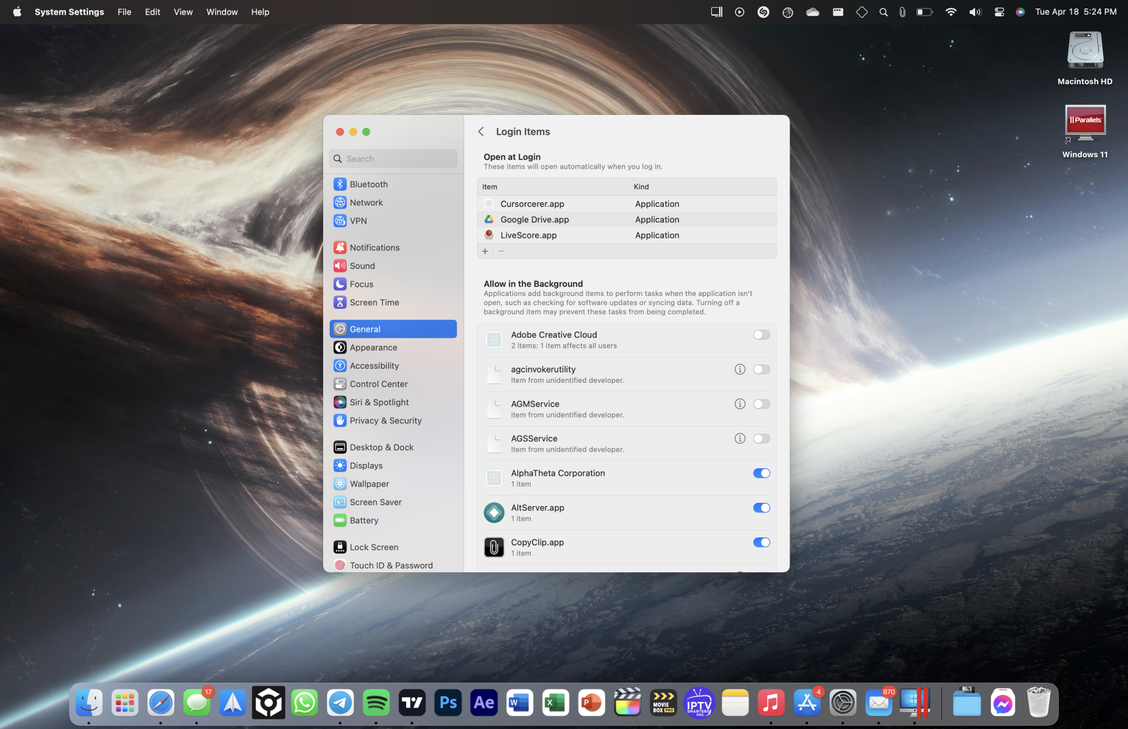Open the volume control in the menu bar

(x=975, y=12)
